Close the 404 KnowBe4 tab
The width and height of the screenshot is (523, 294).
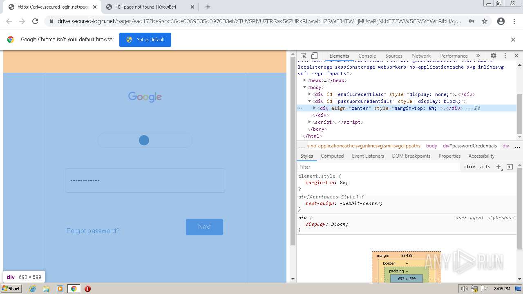pos(192,7)
